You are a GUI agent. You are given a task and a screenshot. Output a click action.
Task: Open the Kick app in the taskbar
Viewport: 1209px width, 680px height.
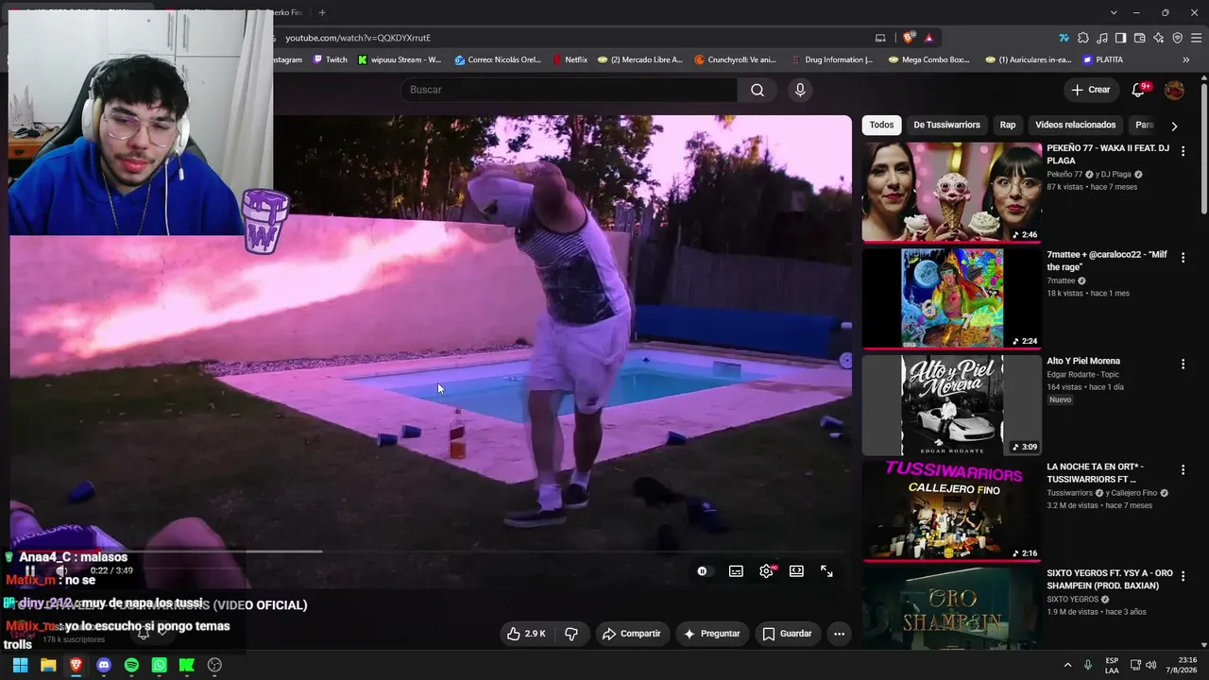pos(187,665)
